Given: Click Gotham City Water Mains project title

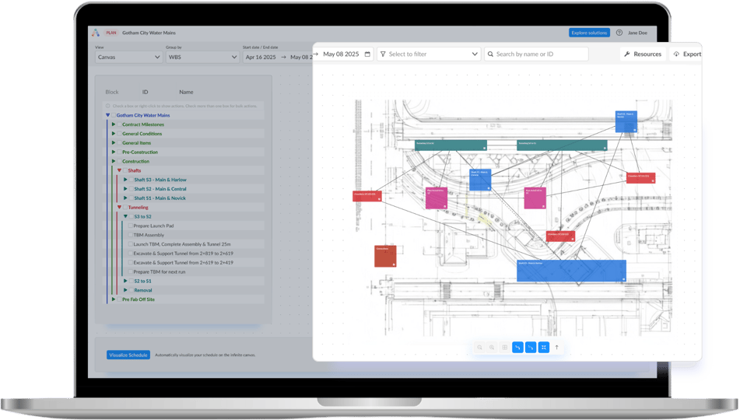Looking at the screenshot, I should [149, 33].
